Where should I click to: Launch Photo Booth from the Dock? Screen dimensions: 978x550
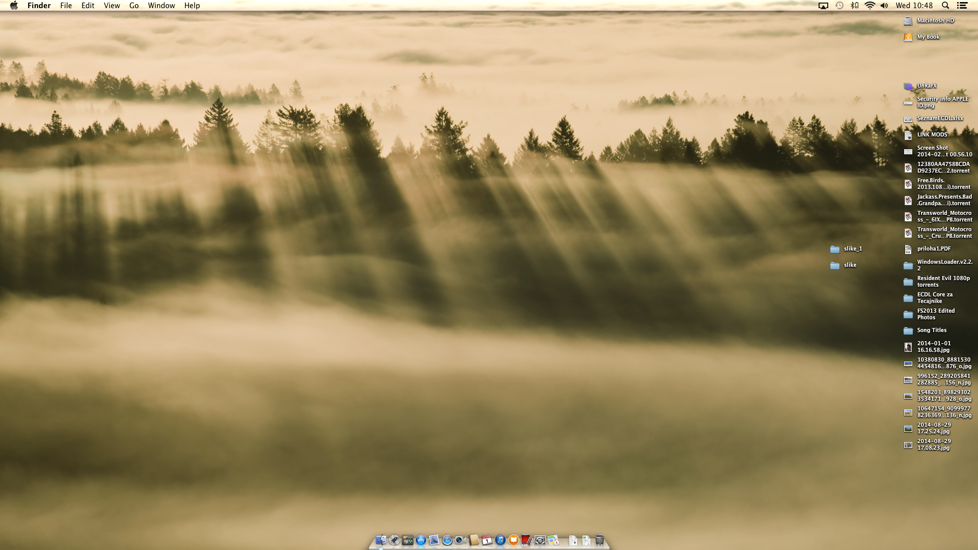(x=527, y=540)
